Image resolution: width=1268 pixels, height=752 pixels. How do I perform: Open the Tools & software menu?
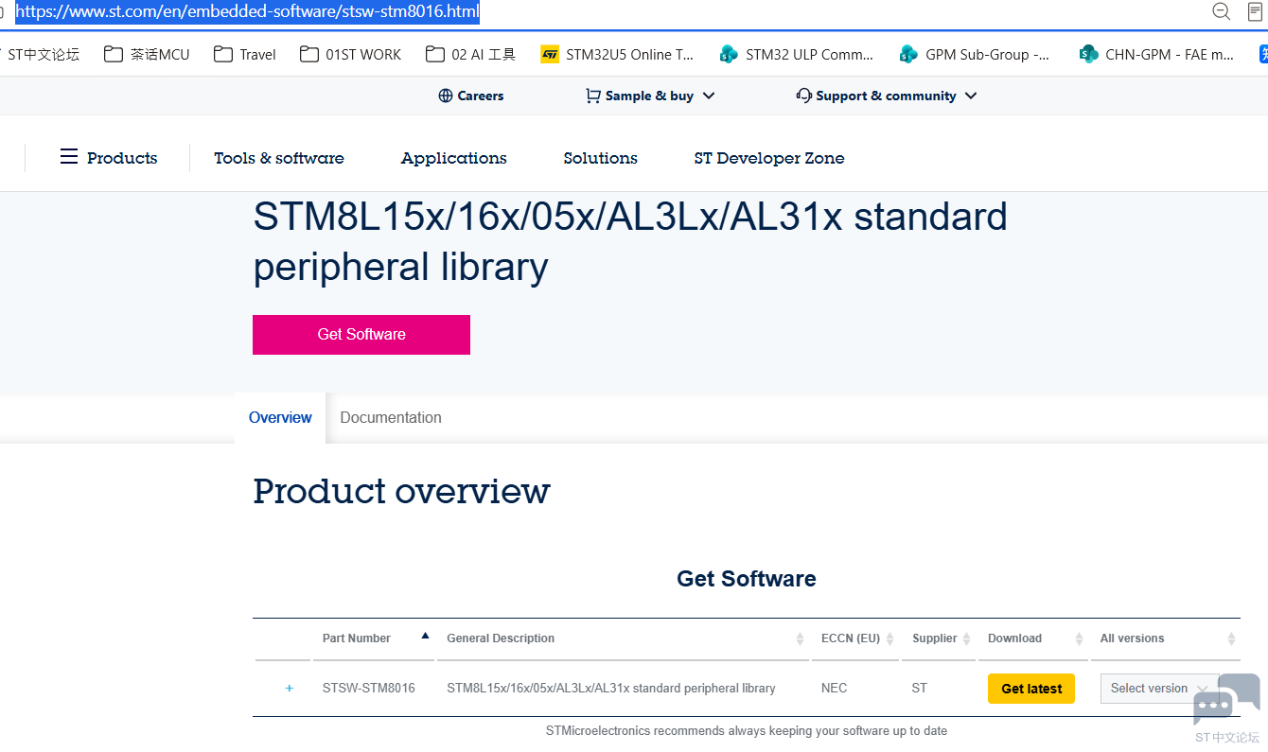tap(279, 158)
